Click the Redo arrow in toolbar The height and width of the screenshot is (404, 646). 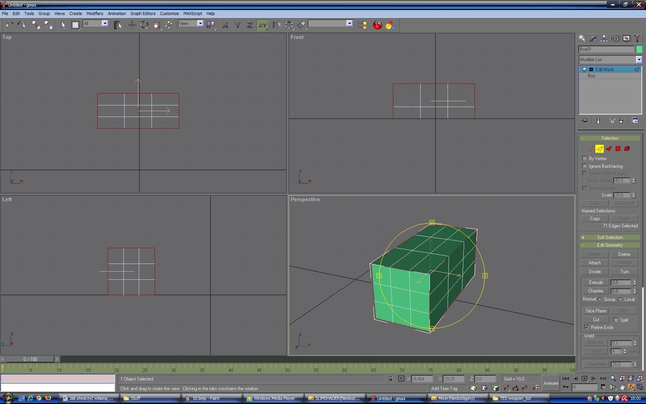[x=22, y=25]
